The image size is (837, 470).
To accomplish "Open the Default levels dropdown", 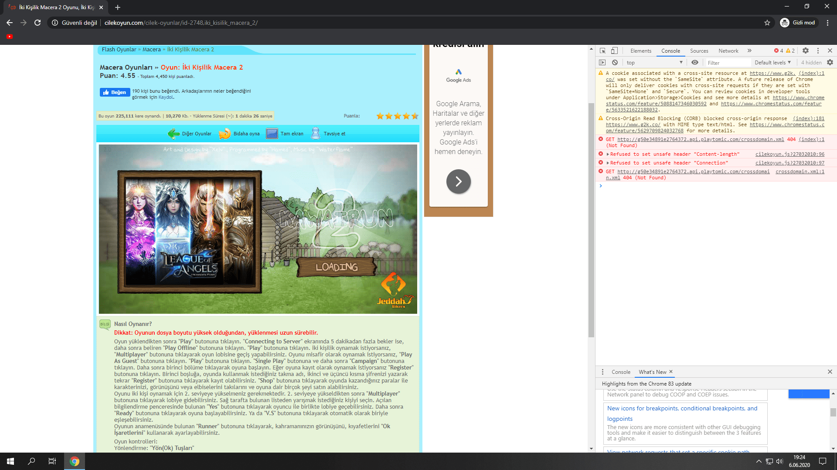I will pos(772,63).
